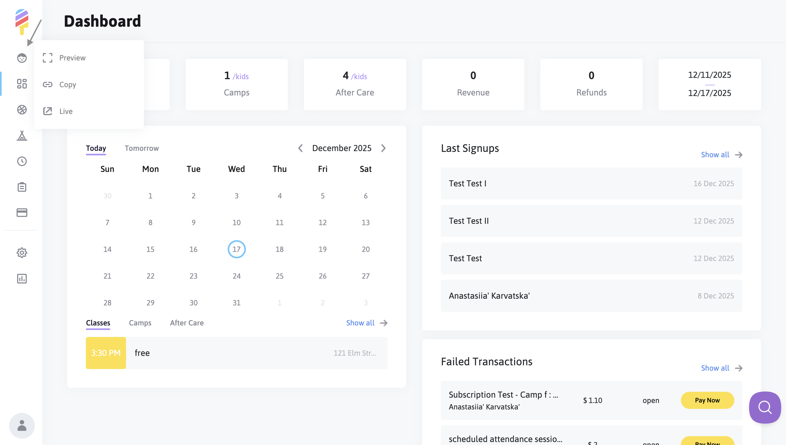Switch to the Camps tab
786x445 pixels.
tap(140, 323)
